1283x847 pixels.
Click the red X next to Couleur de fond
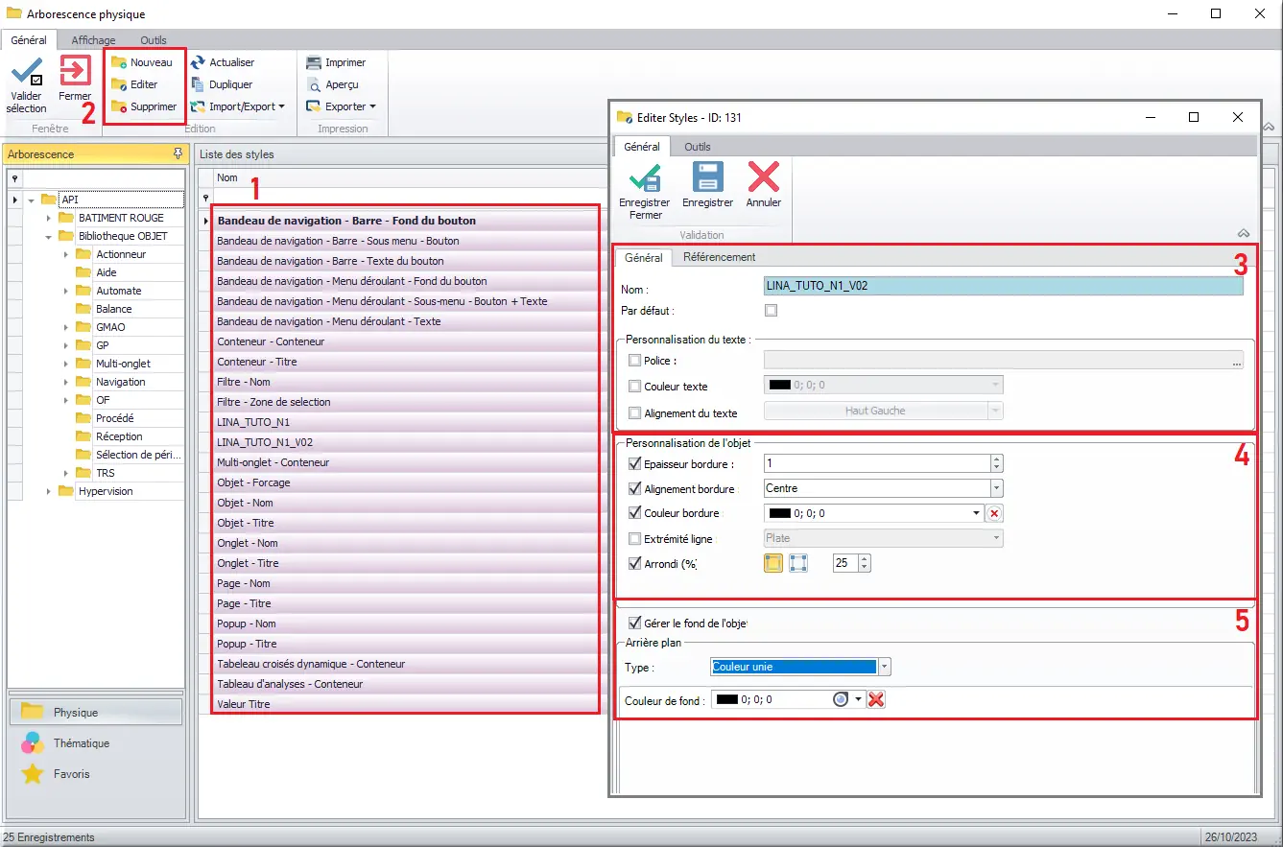875,700
